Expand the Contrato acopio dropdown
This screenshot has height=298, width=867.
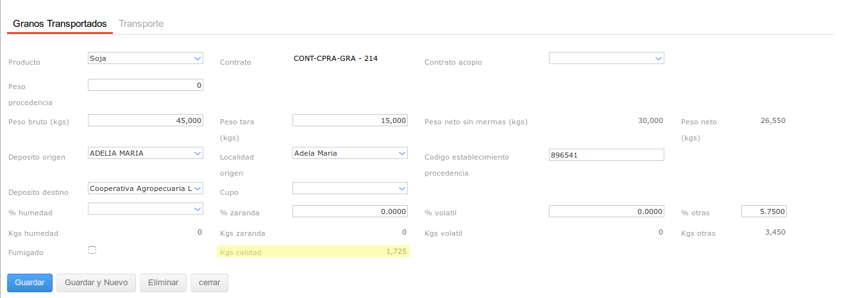pos(606,58)
